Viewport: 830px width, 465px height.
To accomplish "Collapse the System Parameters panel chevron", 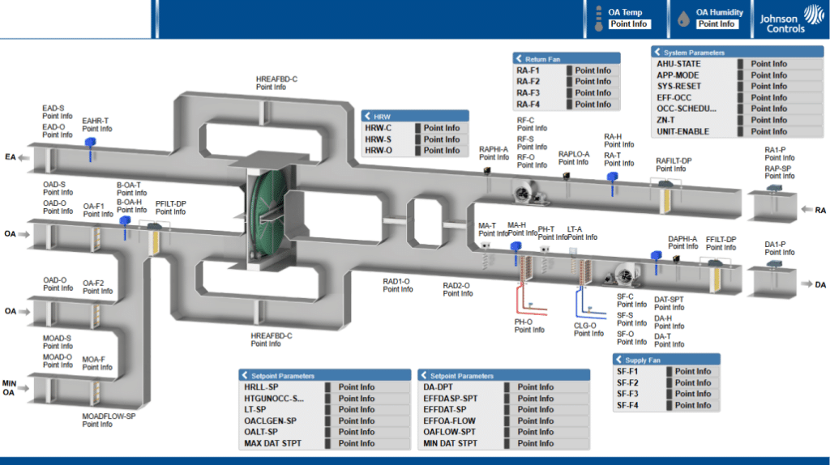I will pyautogui.click(x=658, y=52).
